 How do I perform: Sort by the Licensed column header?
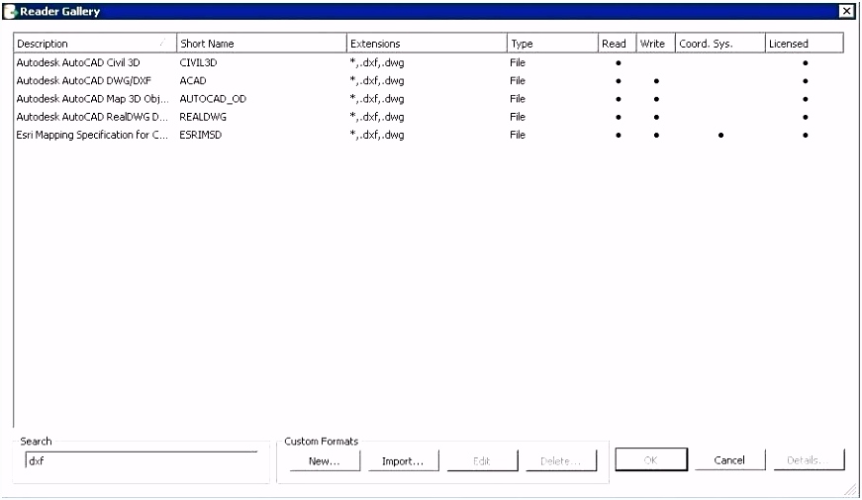805,44
